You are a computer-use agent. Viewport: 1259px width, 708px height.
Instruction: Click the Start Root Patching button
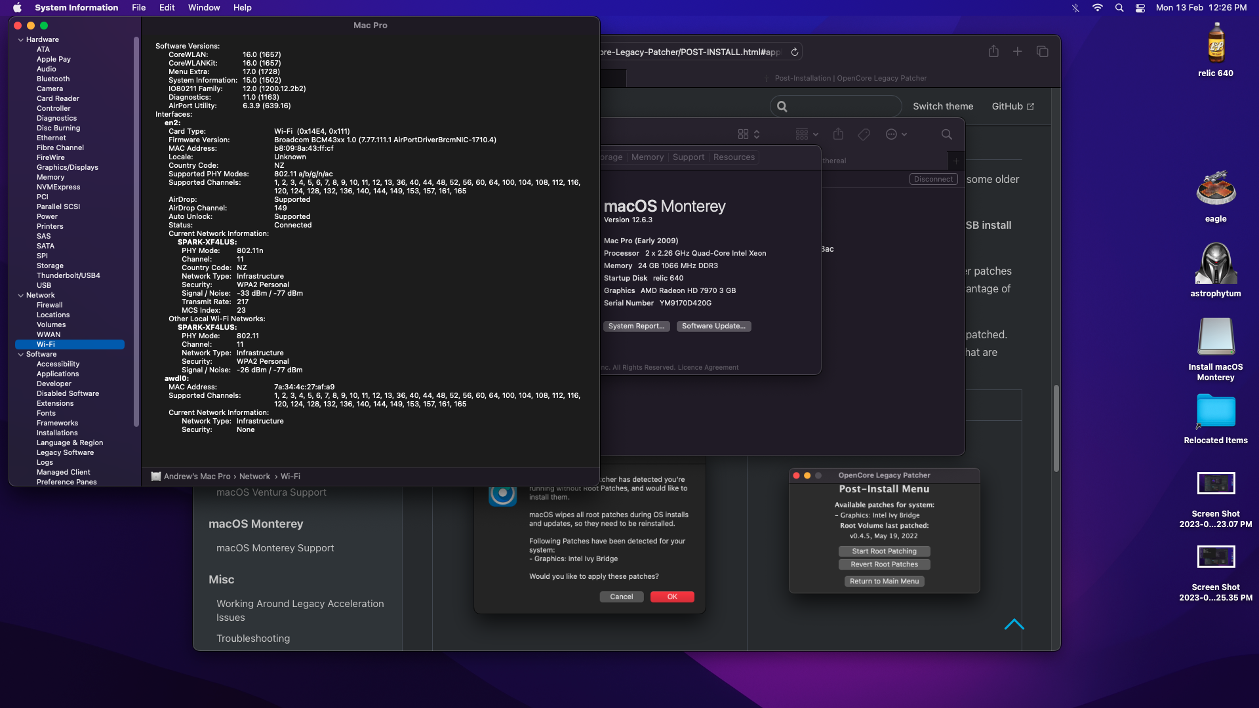(884, 551)
